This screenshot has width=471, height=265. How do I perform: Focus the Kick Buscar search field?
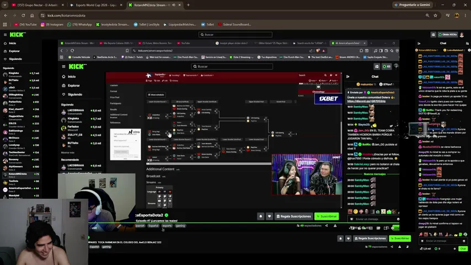click(235, 35)
